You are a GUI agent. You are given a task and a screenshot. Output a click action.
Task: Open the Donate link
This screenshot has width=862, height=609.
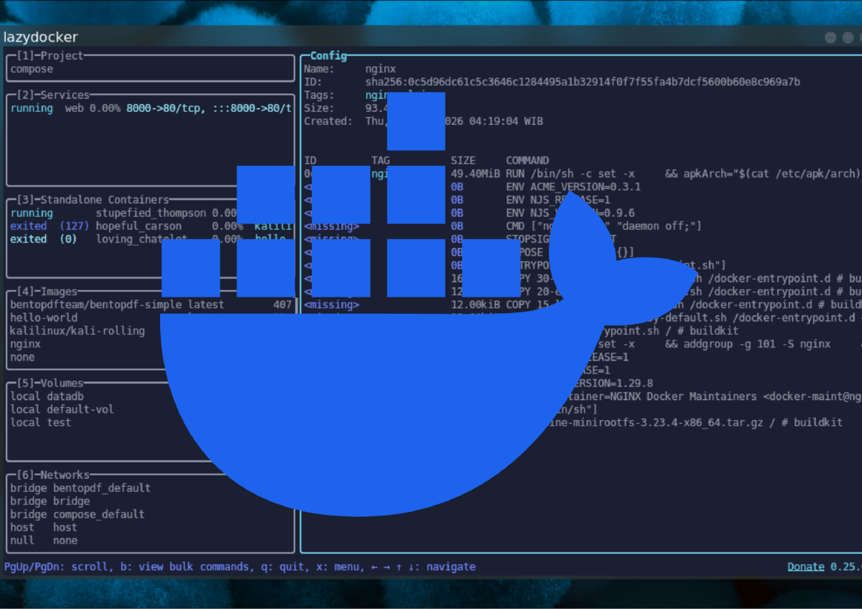point(805,567)
